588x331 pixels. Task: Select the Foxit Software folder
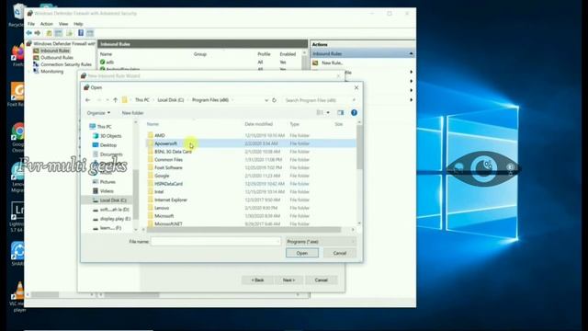168,167
